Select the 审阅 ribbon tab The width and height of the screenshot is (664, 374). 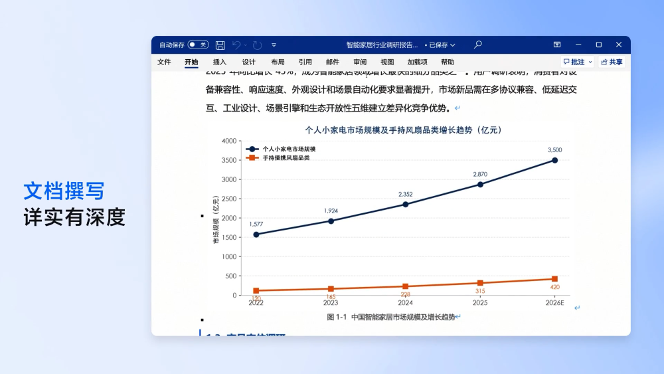360,62
